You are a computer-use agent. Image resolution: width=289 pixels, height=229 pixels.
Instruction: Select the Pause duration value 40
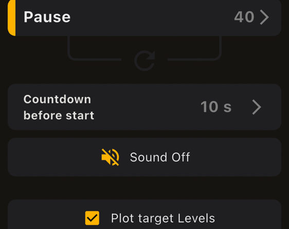pyautogui.click(x=244, y=17)
